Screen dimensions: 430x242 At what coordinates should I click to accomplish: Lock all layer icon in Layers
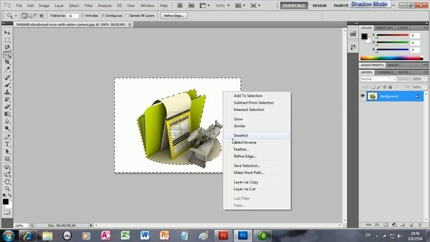click(390, 87)
